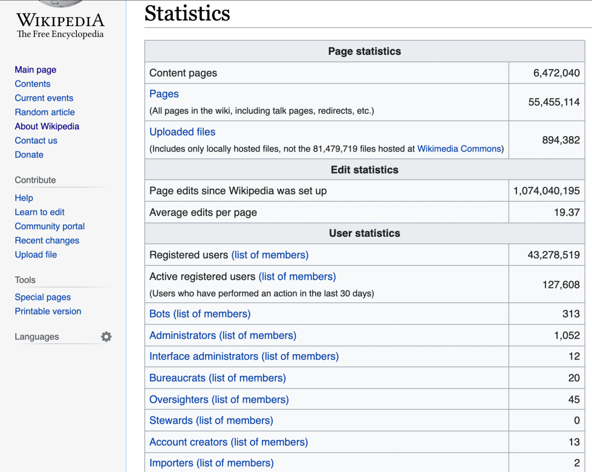Click the Oversighters link

[179, 399]
